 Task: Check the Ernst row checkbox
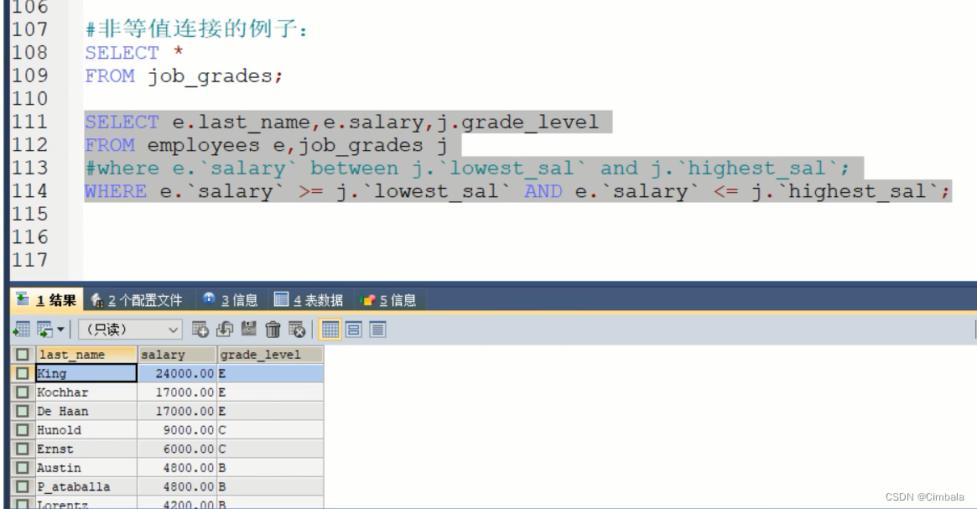point(23,449)
